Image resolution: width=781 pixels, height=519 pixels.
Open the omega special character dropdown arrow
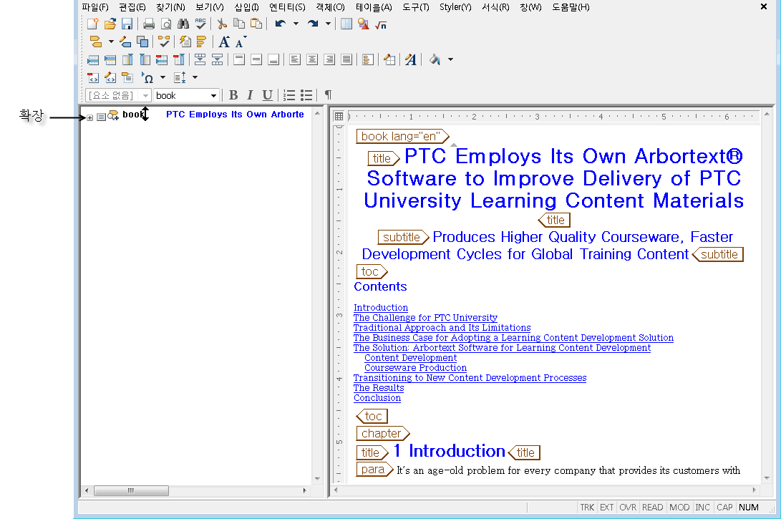(x=163, y=78)
